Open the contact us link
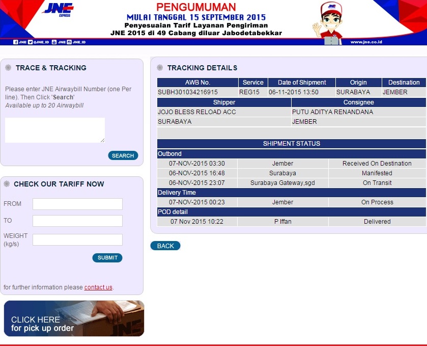427x346 pixels. 98,287
